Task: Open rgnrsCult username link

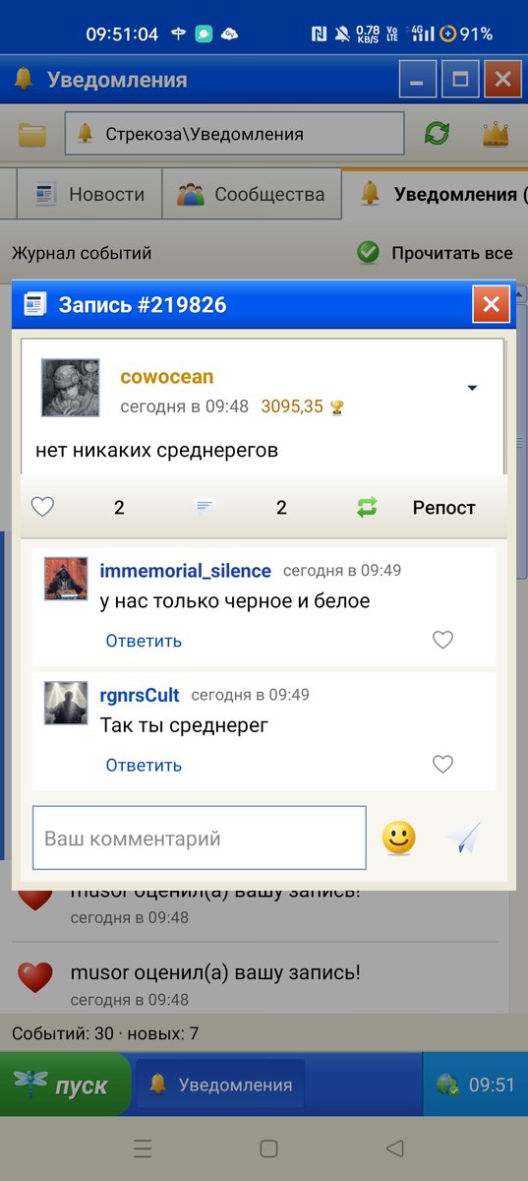Action: 140,695
